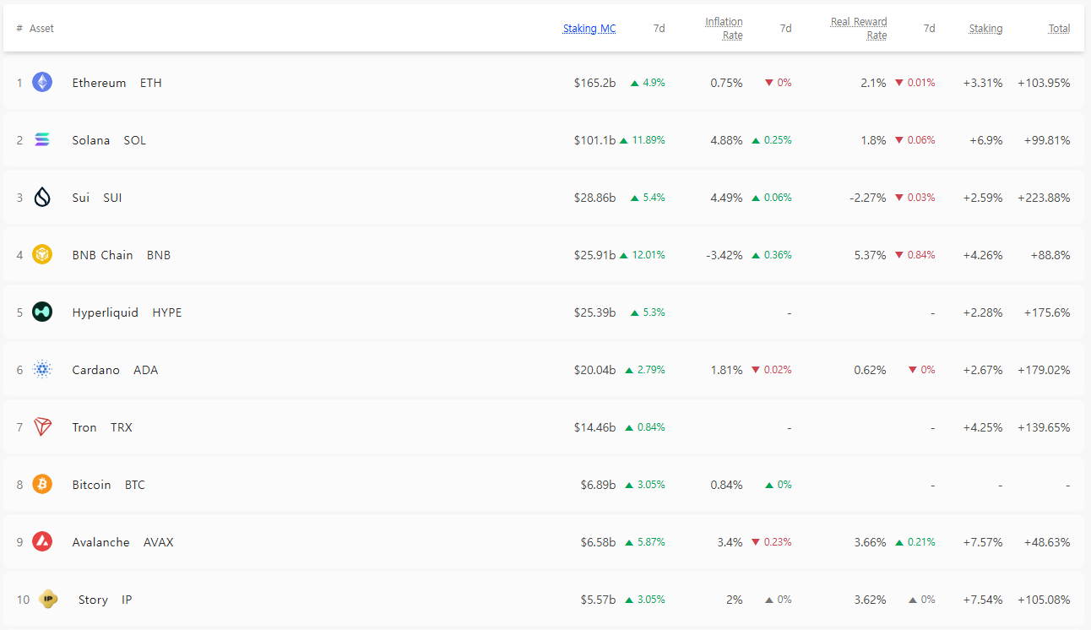Image resolution: width=1091 pixels, height=630 pixels.
Task: Open the BNB Chain asset name
Action: click(x=102, y=255)
